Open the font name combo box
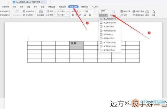167x109 pixels. (x=78, y=11)
